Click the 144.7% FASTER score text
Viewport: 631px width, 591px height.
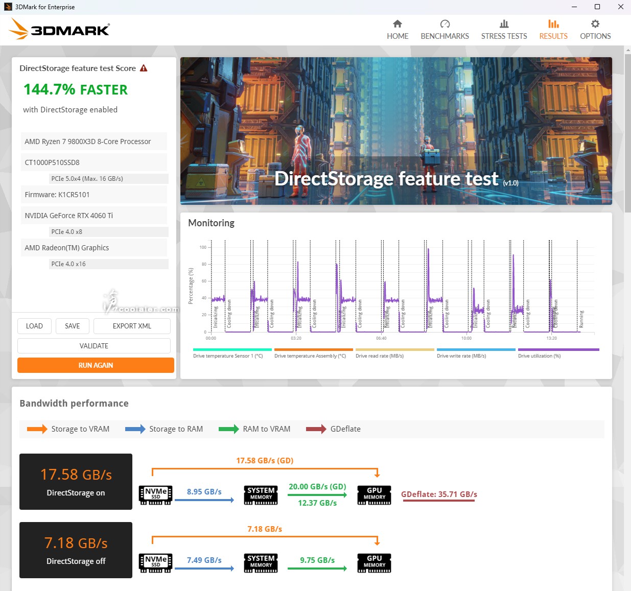[76, 89]
